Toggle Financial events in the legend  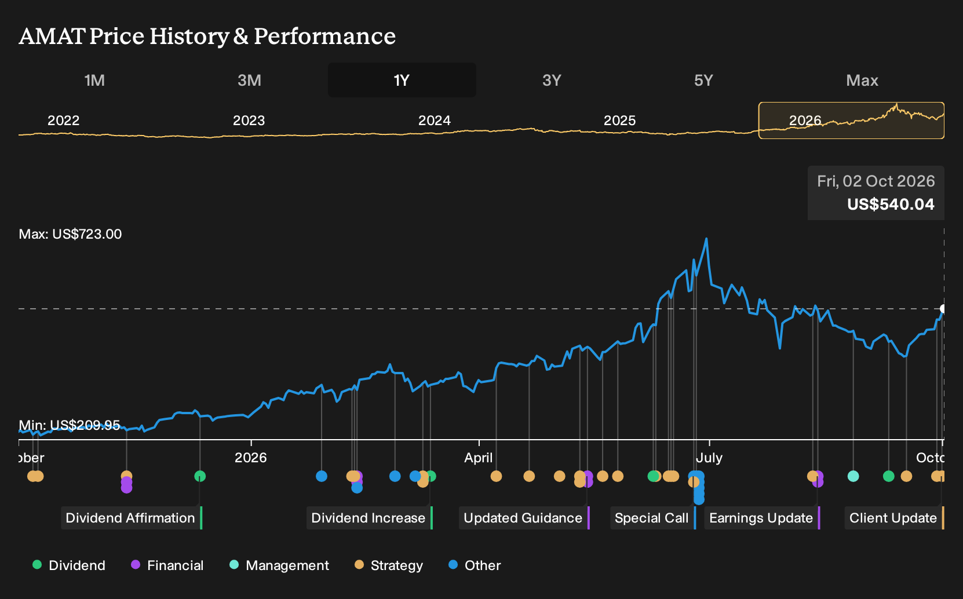[x=167, y=565]
